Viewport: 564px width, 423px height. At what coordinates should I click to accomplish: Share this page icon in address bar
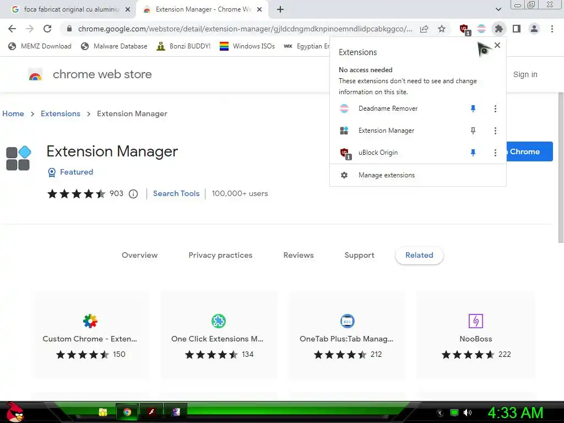coord(425,29)
